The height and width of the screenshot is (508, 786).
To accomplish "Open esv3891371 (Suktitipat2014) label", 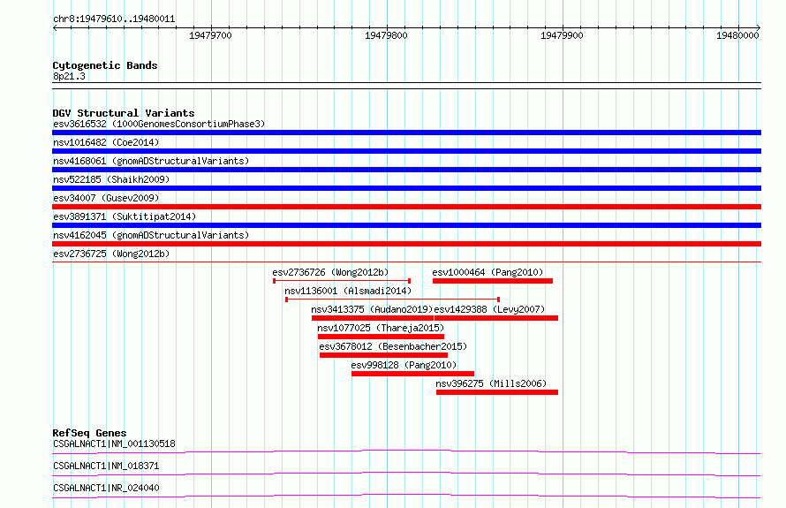I will coord(125,216).
